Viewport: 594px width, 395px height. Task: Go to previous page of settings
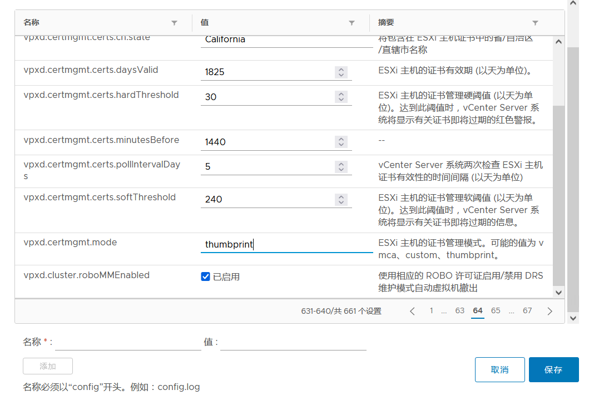412,311
